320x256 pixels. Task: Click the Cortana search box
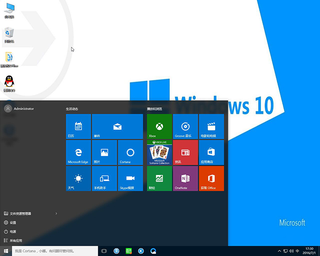(54, 251)
